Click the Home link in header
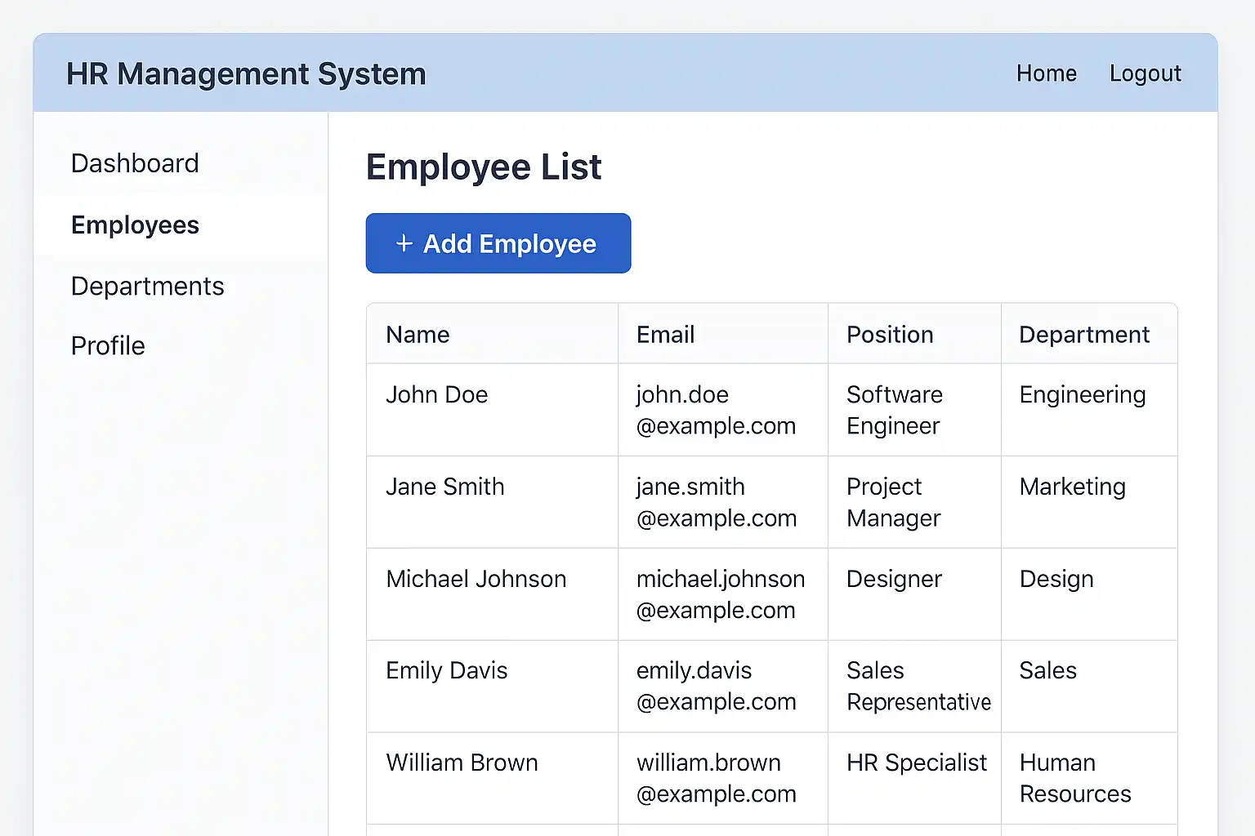 [1046, 73]
